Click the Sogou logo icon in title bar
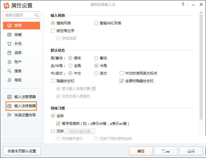206x158 pixels. [x=6, y=6]
